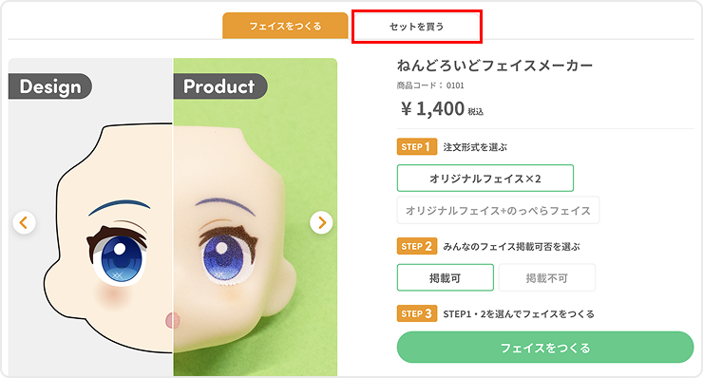Viewport: 703px width, 378px height.
Task: Click the left arrow carousel icon
Action: [x=24, y=222]
